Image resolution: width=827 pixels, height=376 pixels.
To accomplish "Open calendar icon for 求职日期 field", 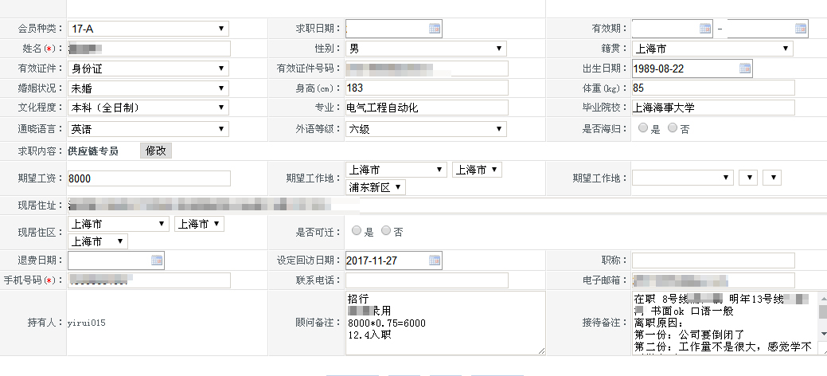I will 435,29.
